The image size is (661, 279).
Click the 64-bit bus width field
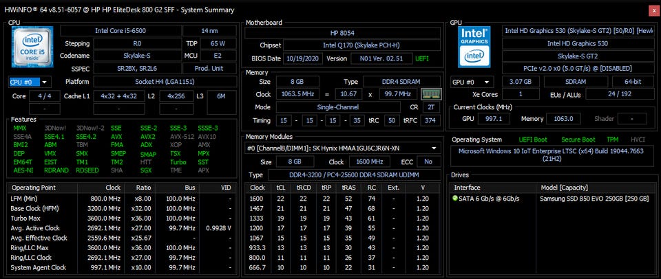pos(632,82)
